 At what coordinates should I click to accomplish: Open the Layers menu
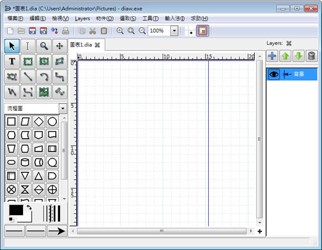82,18
